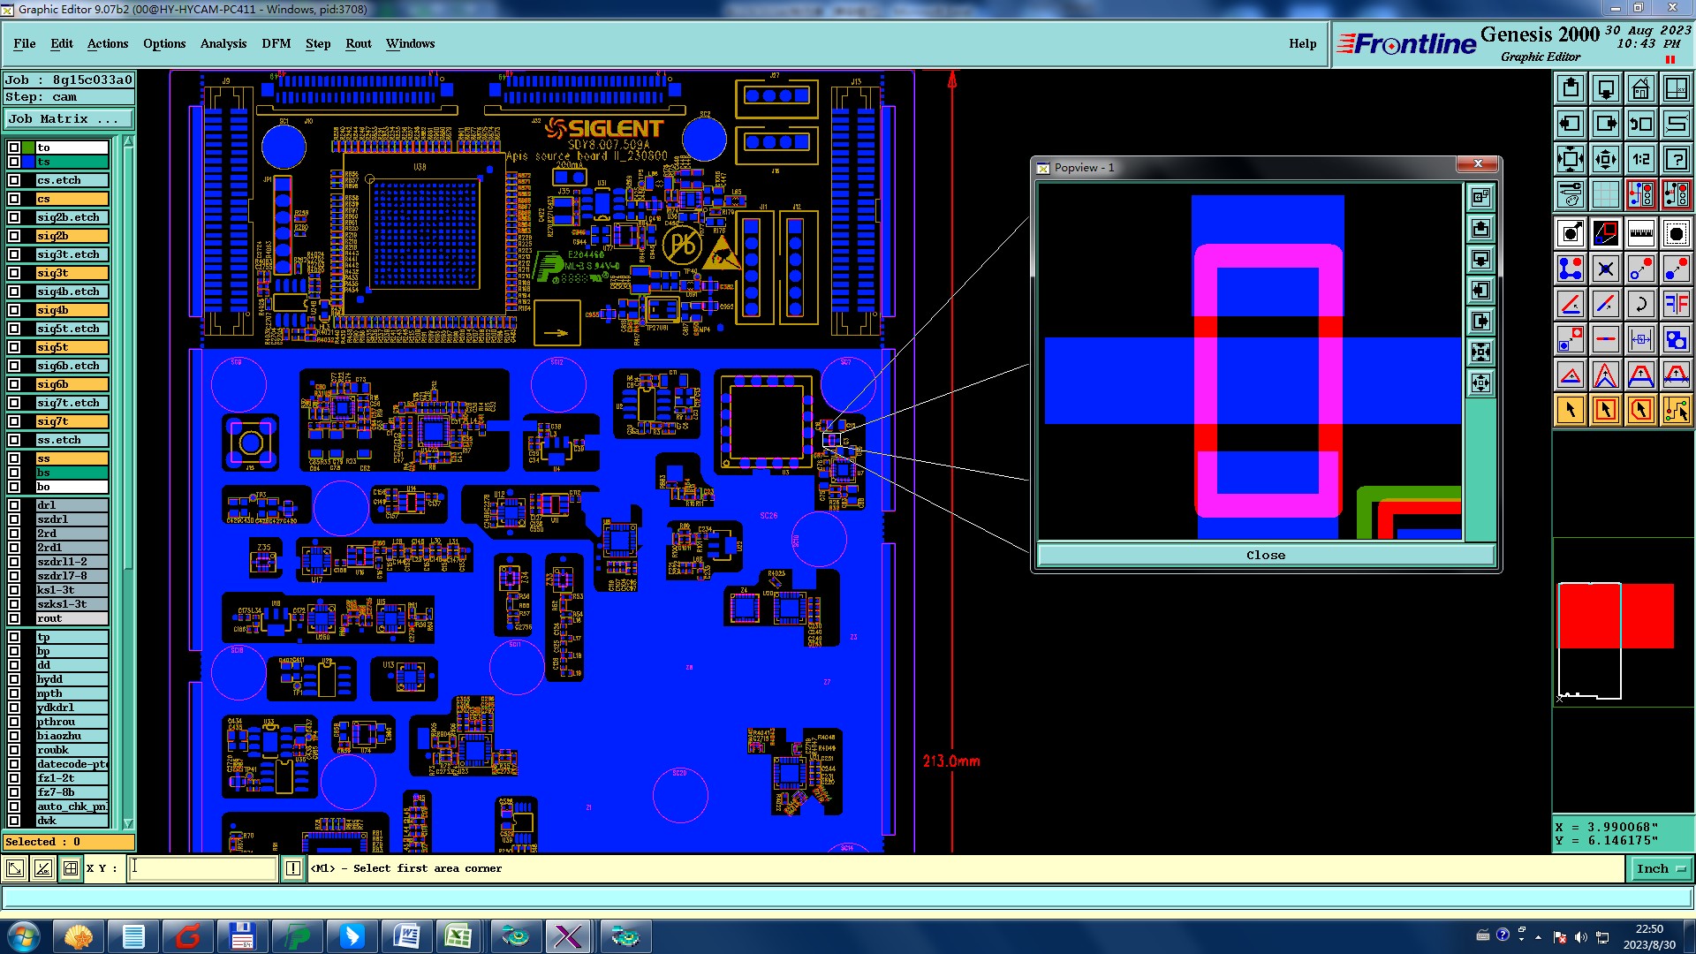Select the rotate tool icon
The image size is (1696, 954).
tap(1640, 305)
